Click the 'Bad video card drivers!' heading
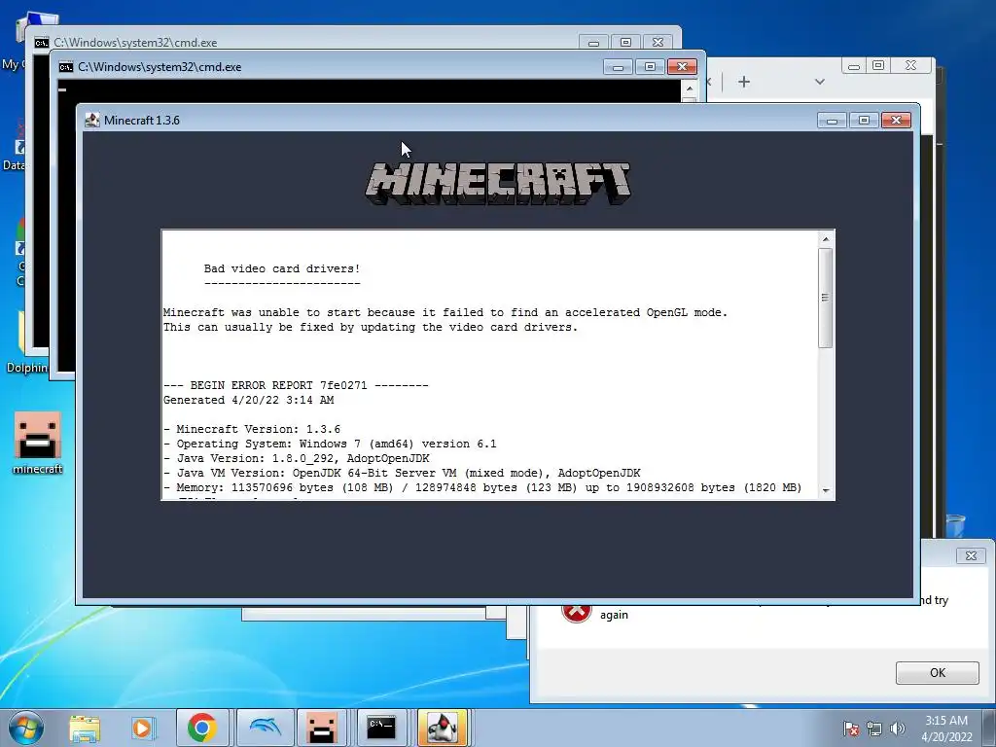 tap(282, 268)
